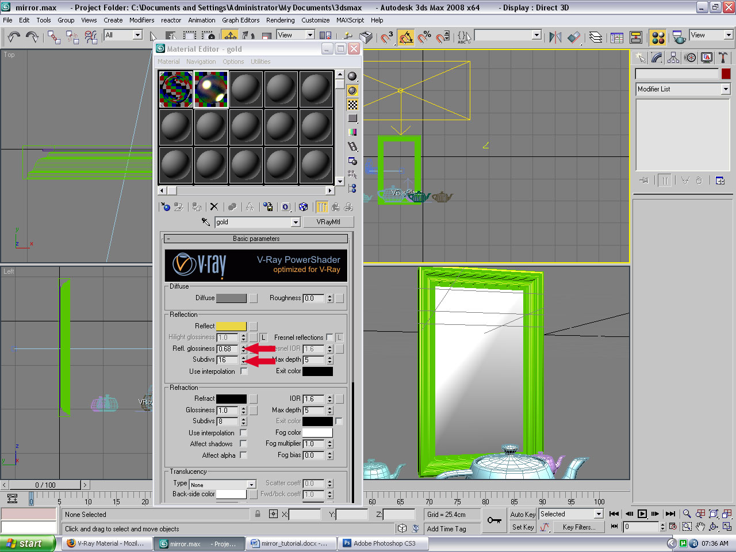Switch to Adobe Photoshop CS3 in taskbar
This screenshot has height=552, width=736.
point(384,543)
